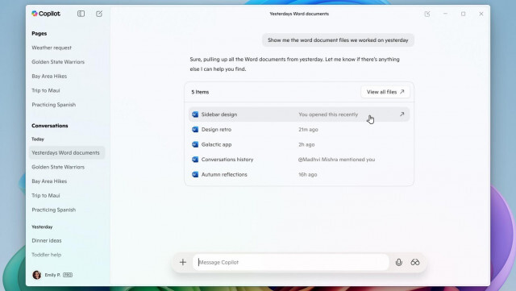Viewport: 516px width, 291px height.
Task: Click the Today group label
Action: click(38, 139)
